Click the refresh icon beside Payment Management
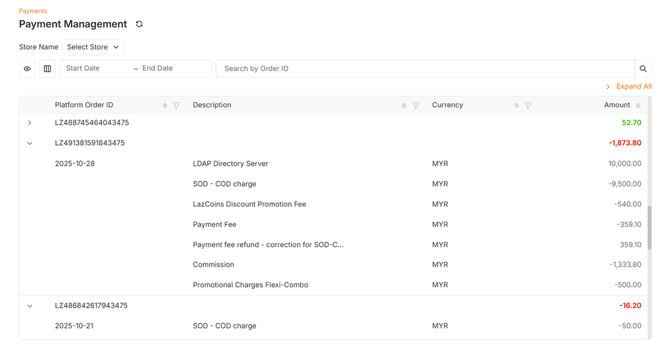The image size is (669, 346). (139, 24)
